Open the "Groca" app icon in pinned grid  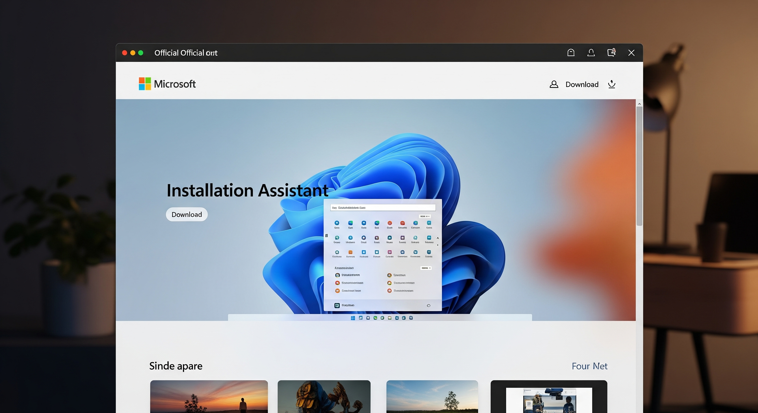337,237
